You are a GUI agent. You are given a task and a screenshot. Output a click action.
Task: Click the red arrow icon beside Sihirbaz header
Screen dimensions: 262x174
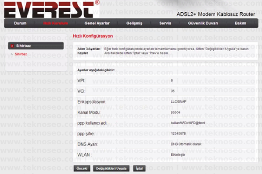(12, 46)
